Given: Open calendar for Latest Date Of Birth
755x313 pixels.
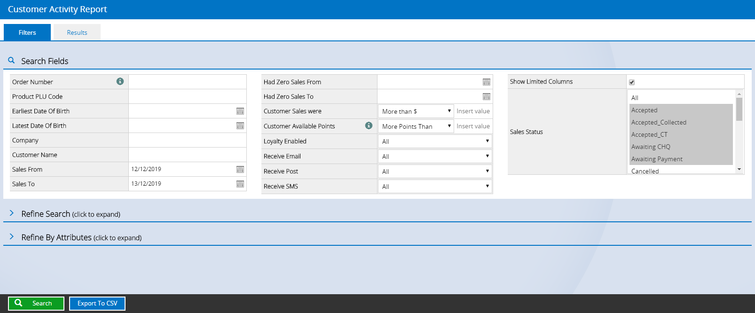Looking at the screenshot, I should (240, 126).
